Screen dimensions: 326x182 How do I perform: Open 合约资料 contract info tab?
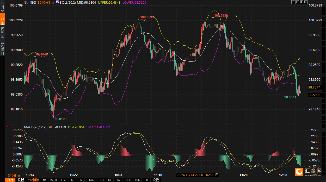pyautogui.click(x=2, y=48)
